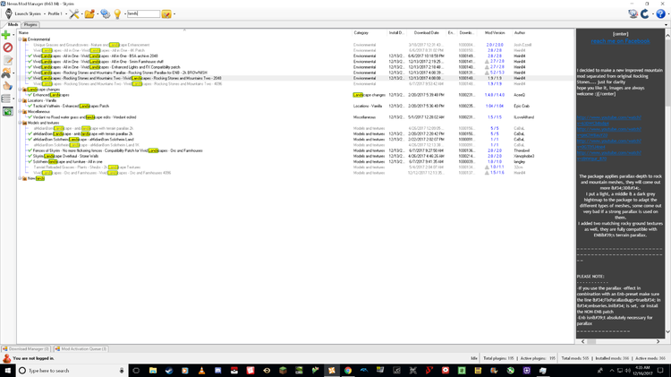Switch to the Mods tab
The image size is (671, 377).
click(13, 25)
